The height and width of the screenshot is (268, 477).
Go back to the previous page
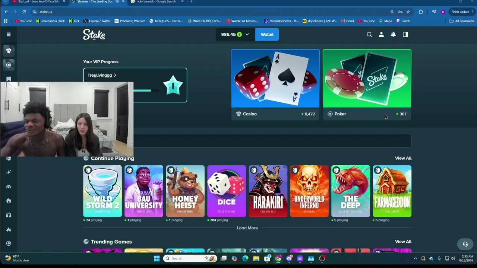point(6,12)
